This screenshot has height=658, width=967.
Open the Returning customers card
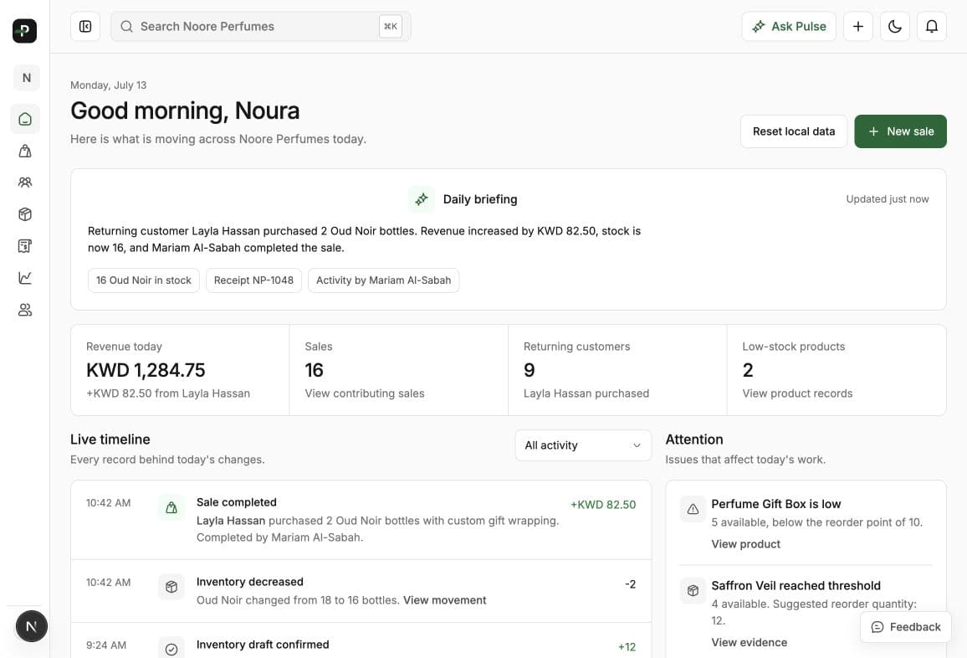[617, 370]
